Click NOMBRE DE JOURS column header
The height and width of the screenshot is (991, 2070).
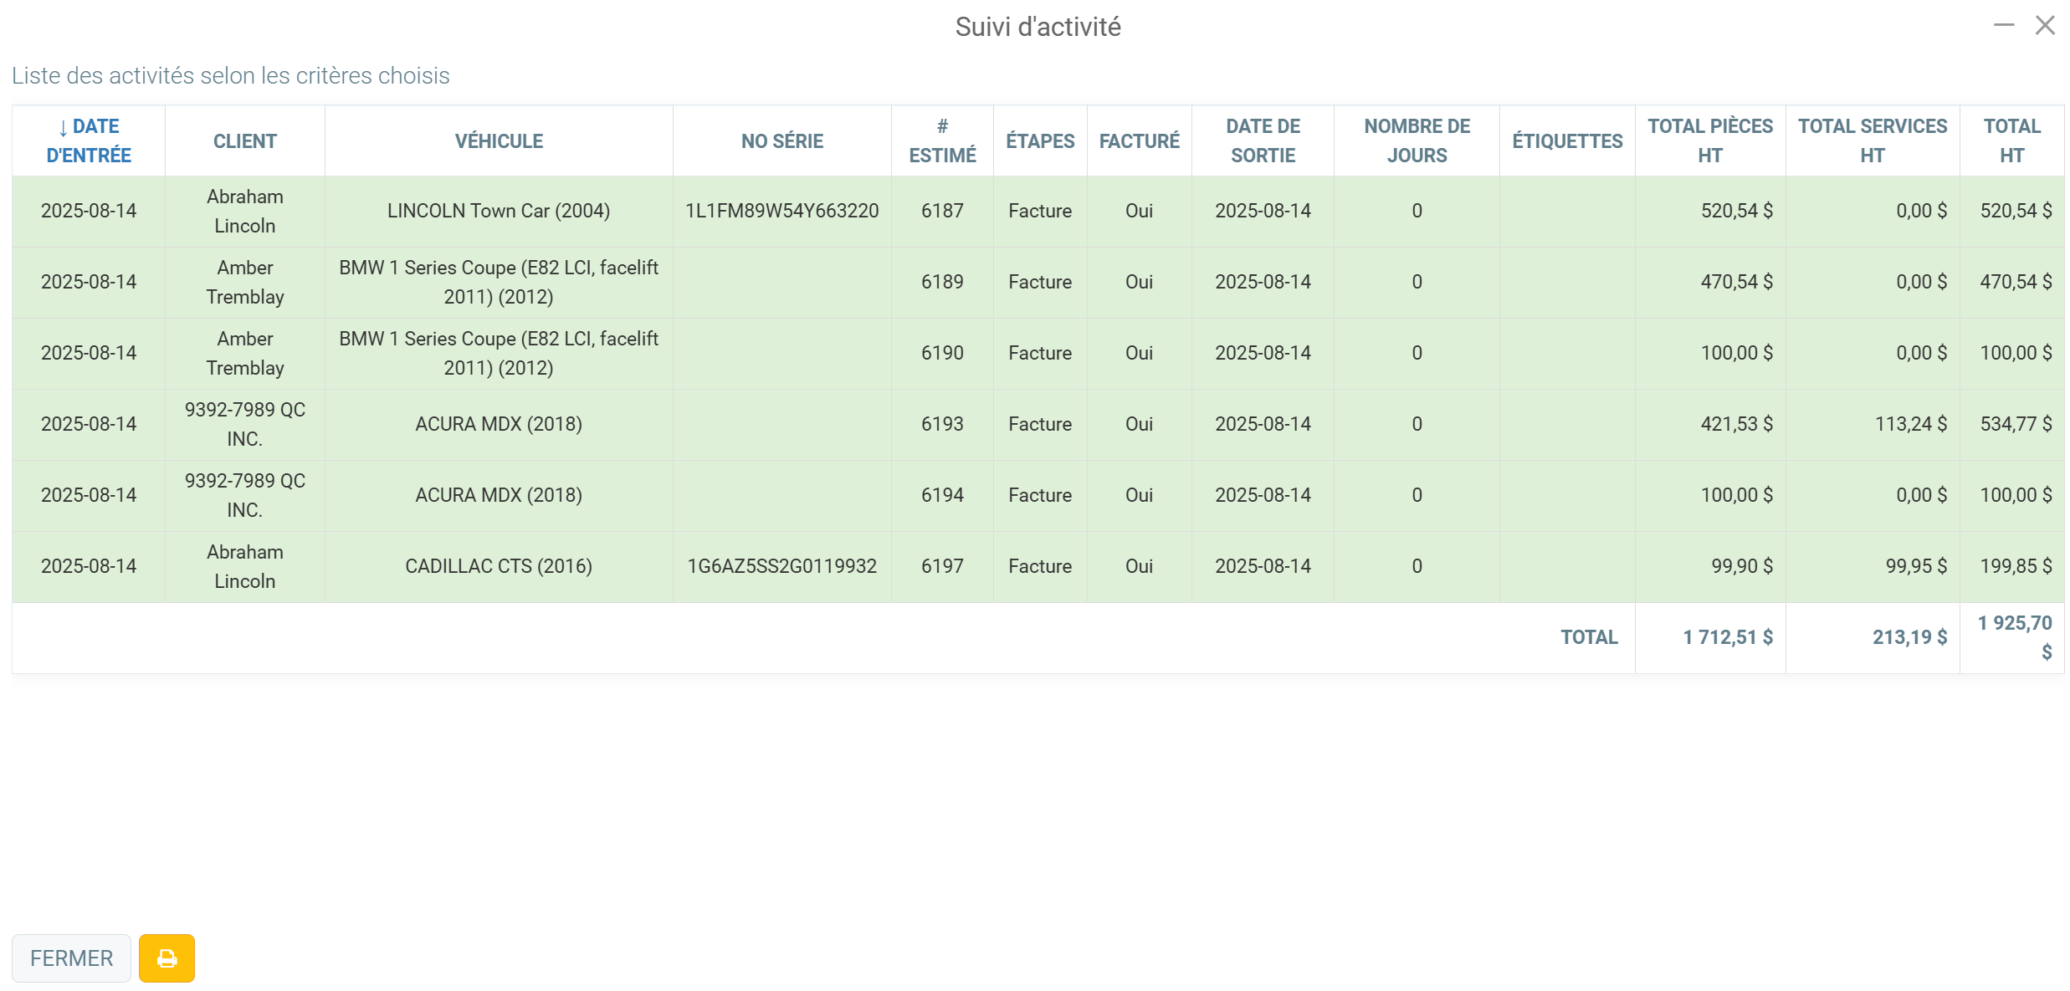(x=1417, y=140)
